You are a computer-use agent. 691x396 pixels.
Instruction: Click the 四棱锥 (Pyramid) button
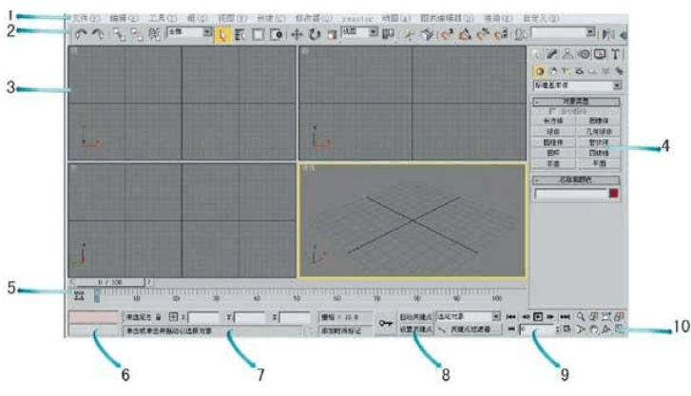[599, 153]
